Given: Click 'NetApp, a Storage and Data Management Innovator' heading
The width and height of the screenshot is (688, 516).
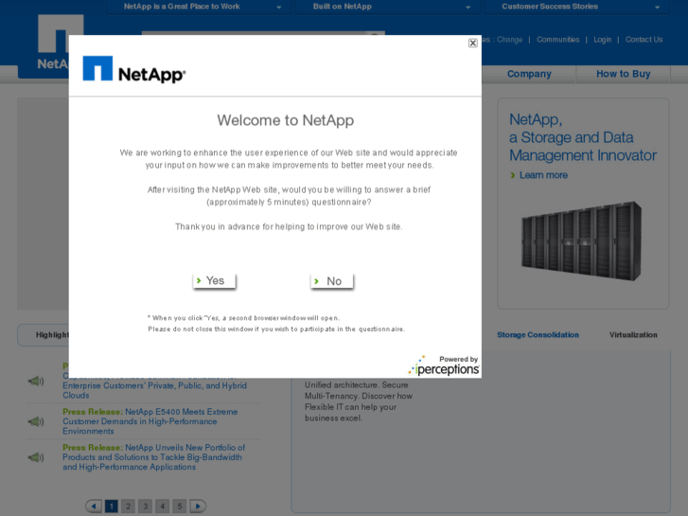Looking at the screenshot, I should pyautogui.click(x=583, y=137).
